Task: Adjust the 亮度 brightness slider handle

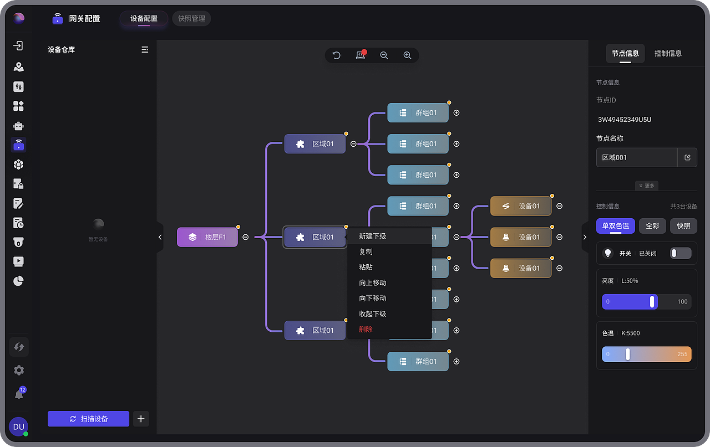Action: coord(652,301)
